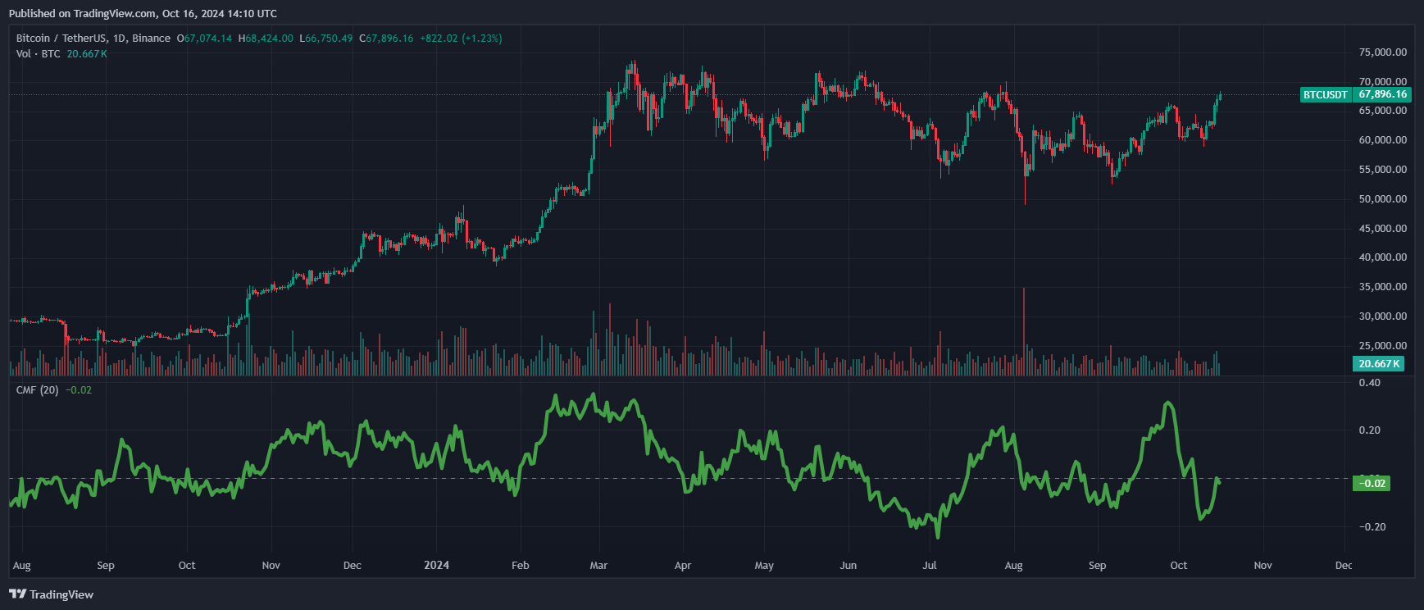
Task: Click the 50,000.00 price axis label
Action: 1383,199
